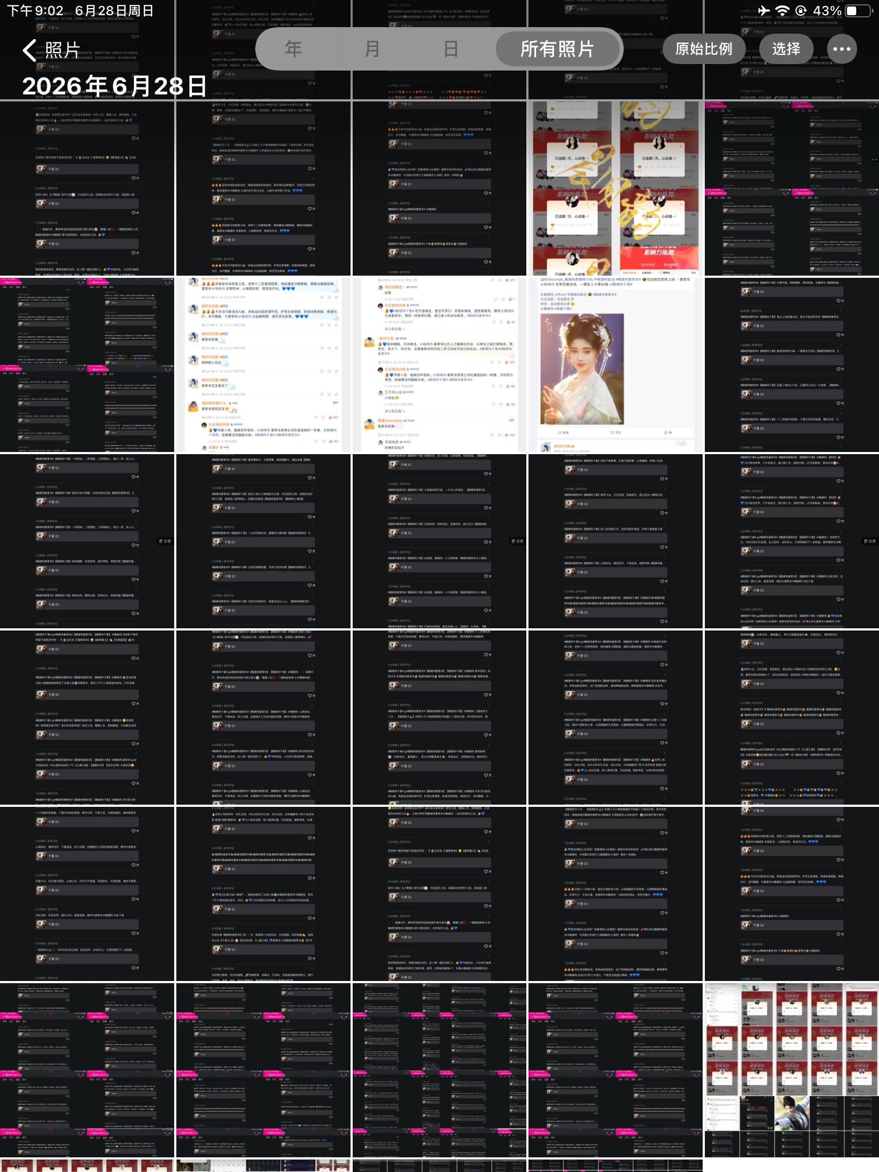879x1172 pixels.
Task: Select the 所有照片 tab
Action: point(557,49)
